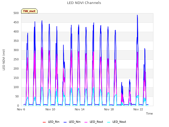Click the blue LED_Nin legend swatch

tap(65, 122)
